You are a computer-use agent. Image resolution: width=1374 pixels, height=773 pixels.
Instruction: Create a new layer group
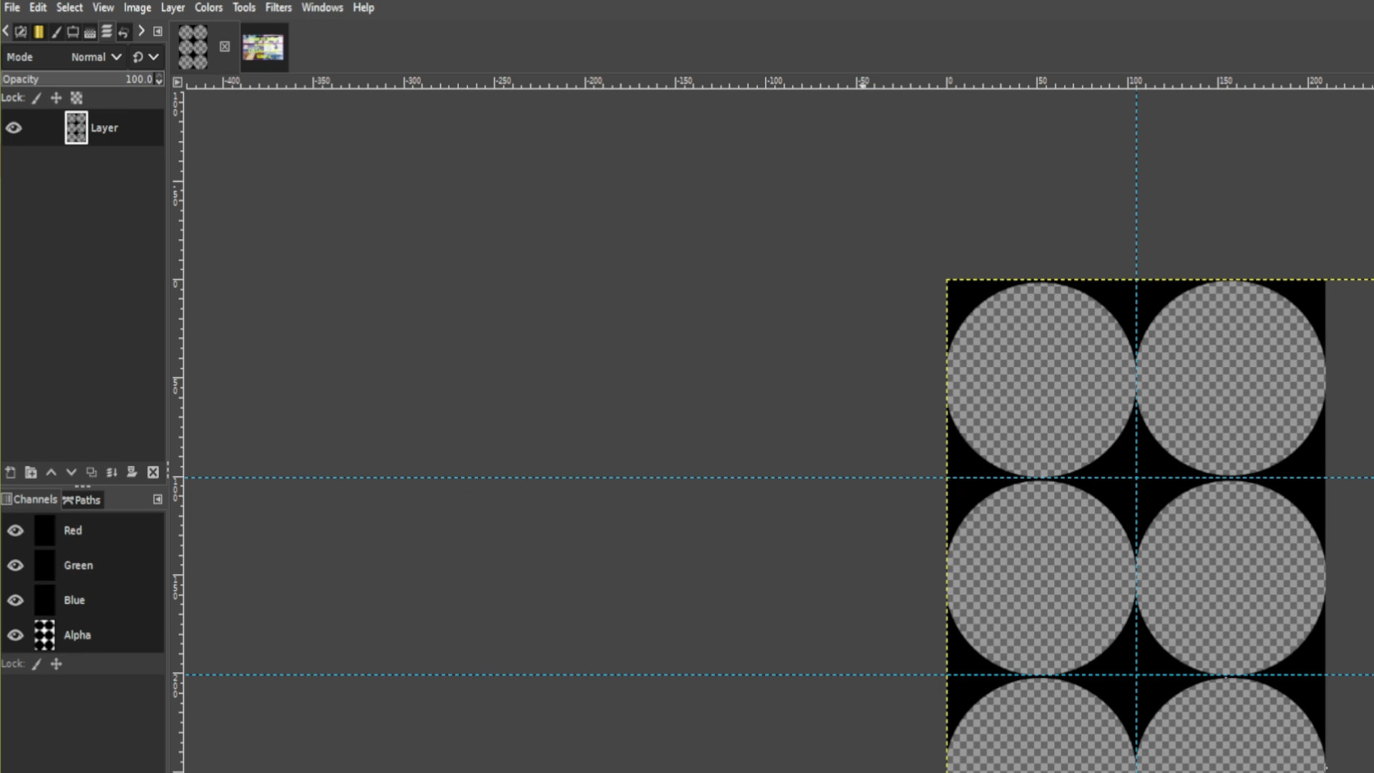point(31,472)
